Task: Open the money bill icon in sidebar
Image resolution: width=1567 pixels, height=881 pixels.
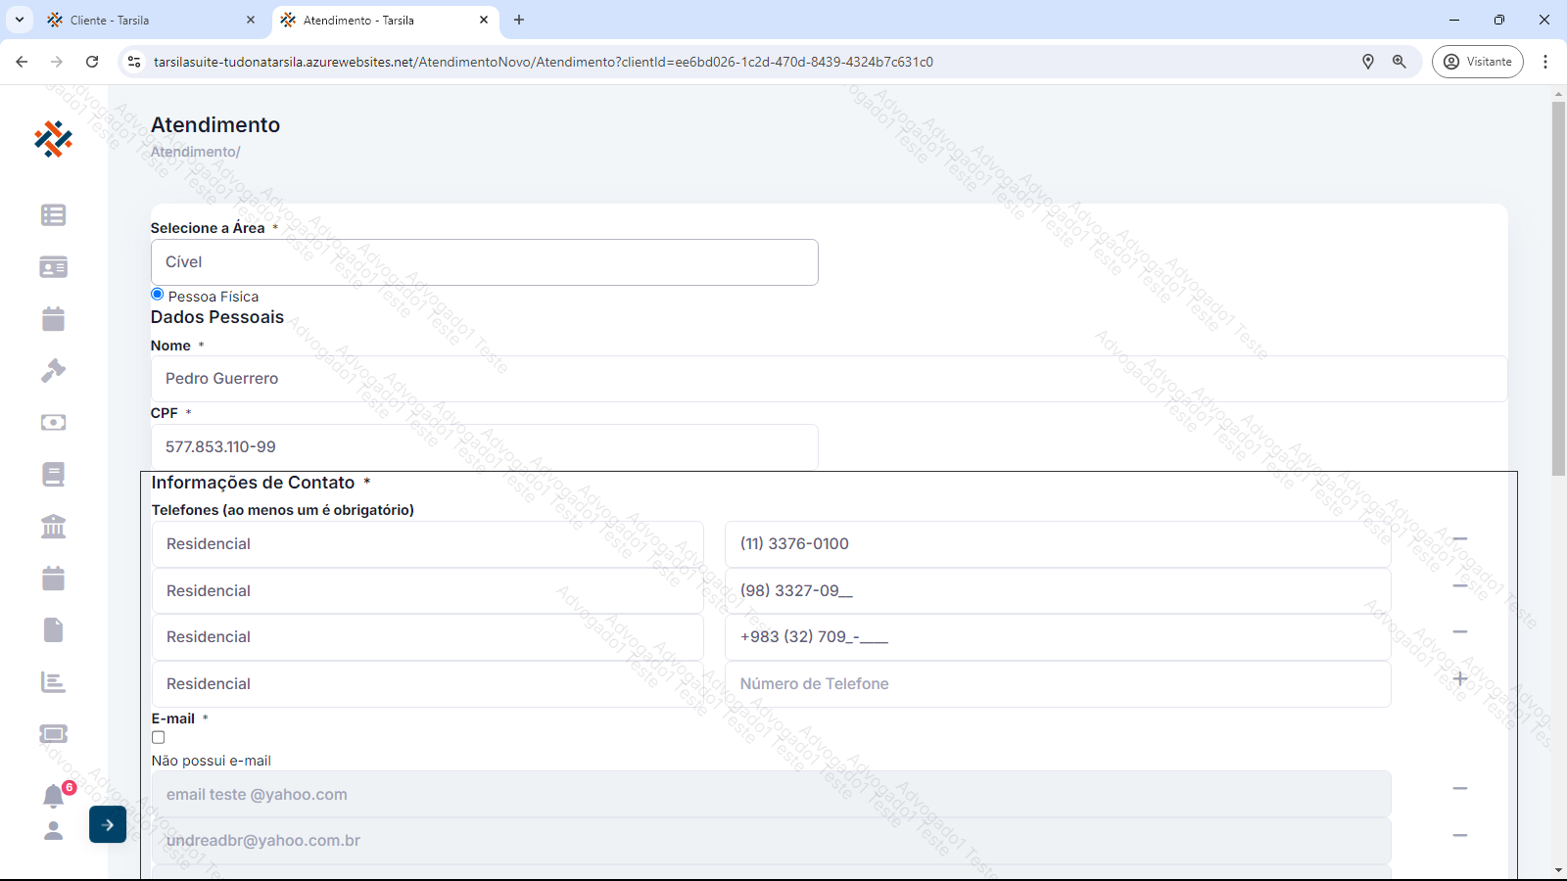Action: click(53, 423)
